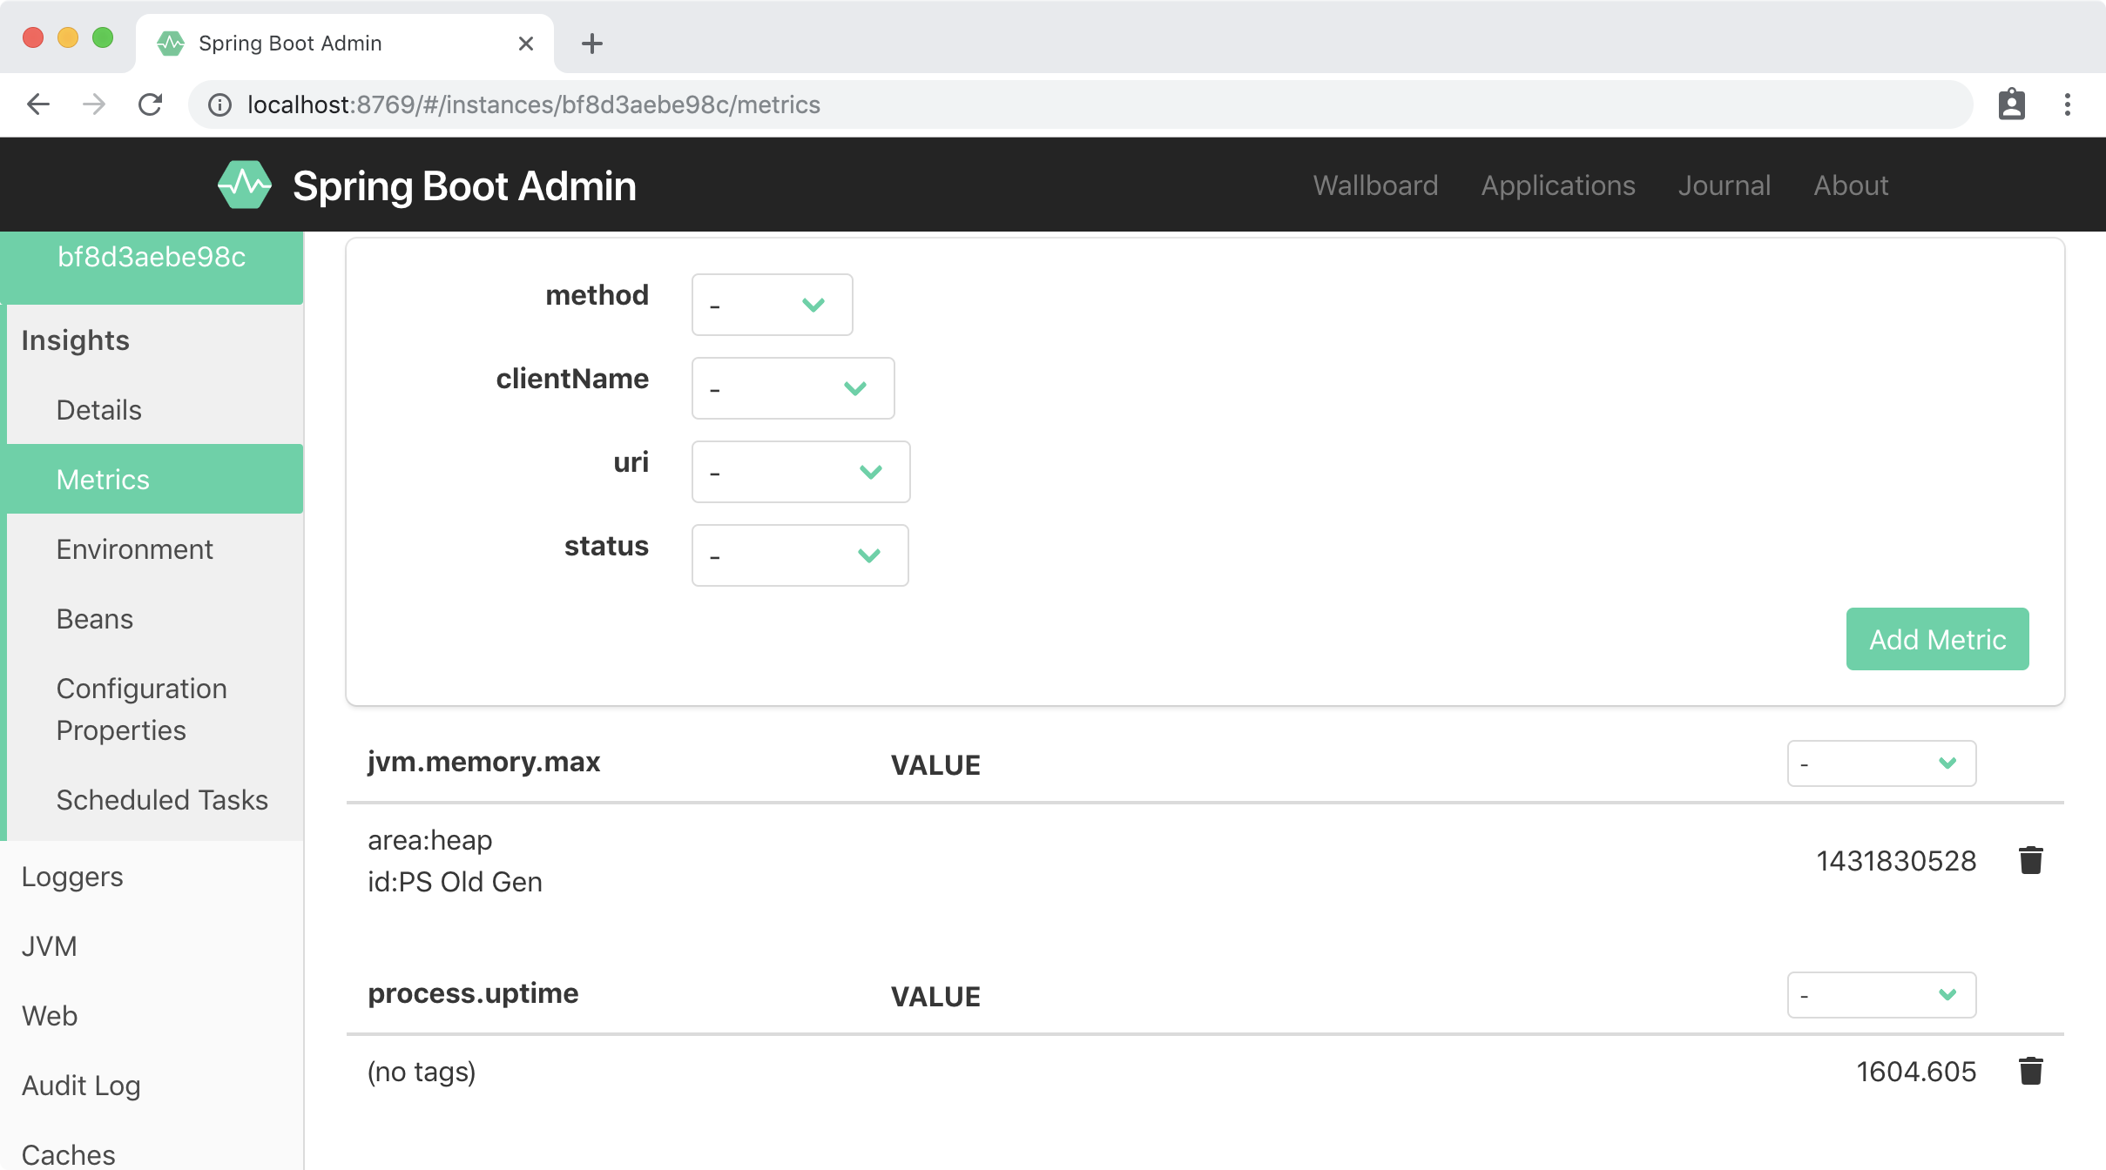Go to the Applications page
The image size is (2106, 1170).
coord(1558,185)
